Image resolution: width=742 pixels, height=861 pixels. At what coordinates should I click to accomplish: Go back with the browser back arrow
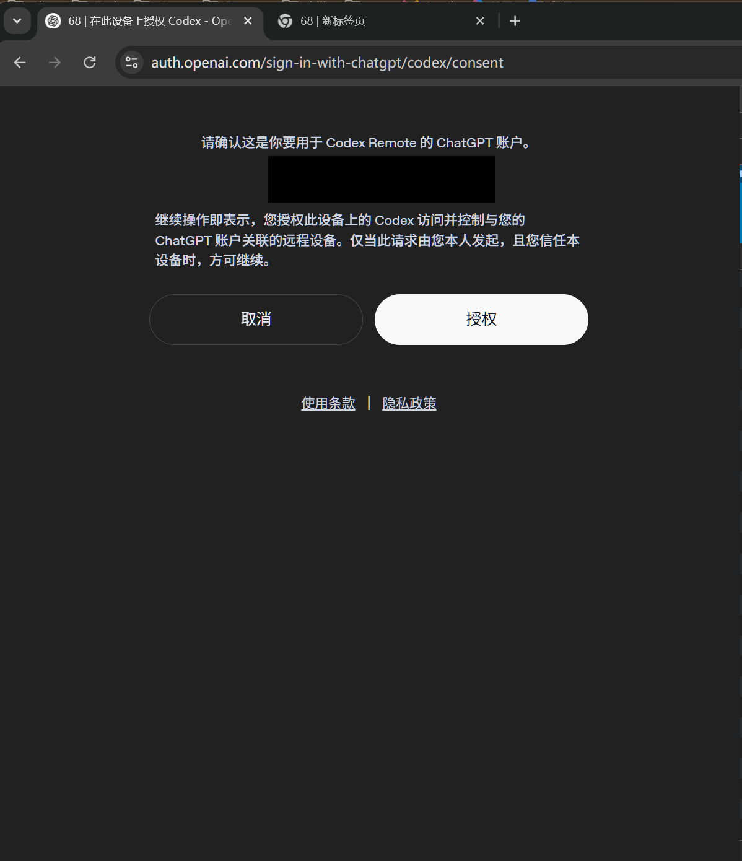point(20,63)
